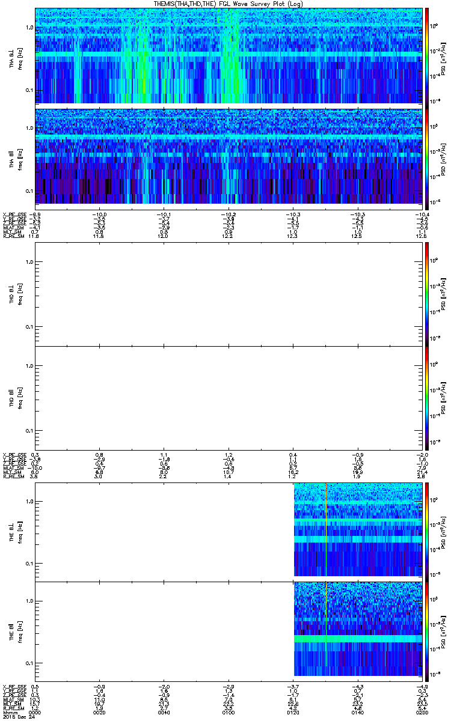Image resolution: width=451 pixels, height=721 pixels.
Task: Click the empty THD B-parallel plot panel
Action: pos(229,398)
